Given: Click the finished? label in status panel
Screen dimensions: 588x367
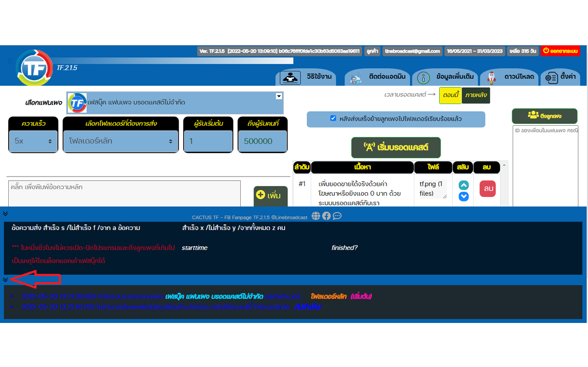Looking at the screenshot, I should (345, 248).
